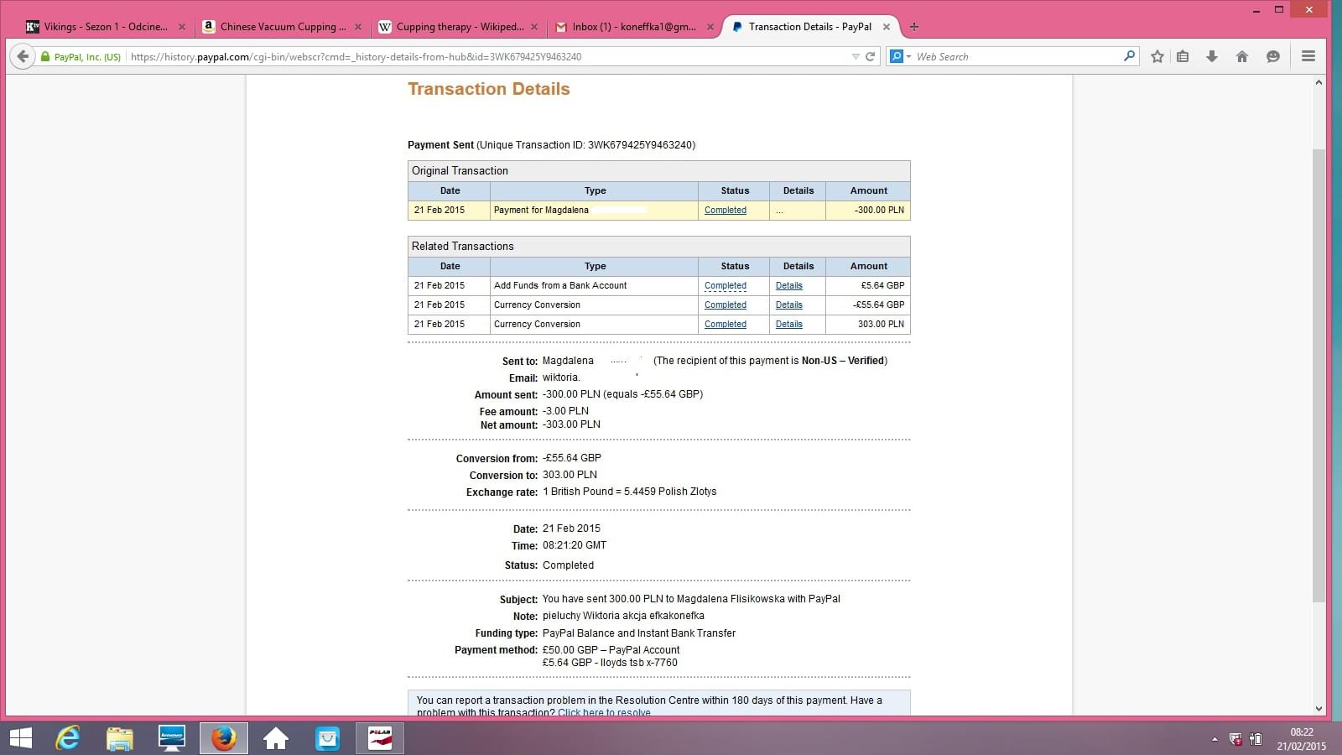1342x755 pixels.
Task: Open Details link for Add Funds row
Action: [789, 286]
